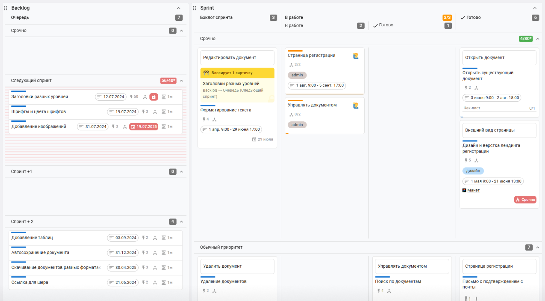Screen dimensions: 545x301
Task: Click the red deadline chip 19.07.2025
Action: coord(144,127)
